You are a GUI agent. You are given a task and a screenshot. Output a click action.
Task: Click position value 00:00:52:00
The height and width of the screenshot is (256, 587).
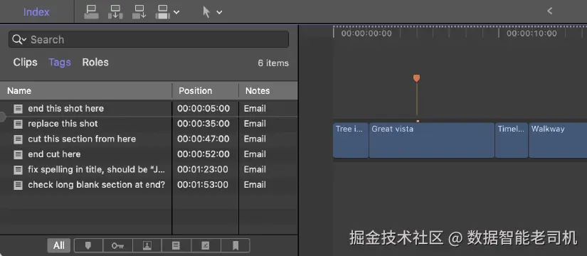tap(203, 154)
